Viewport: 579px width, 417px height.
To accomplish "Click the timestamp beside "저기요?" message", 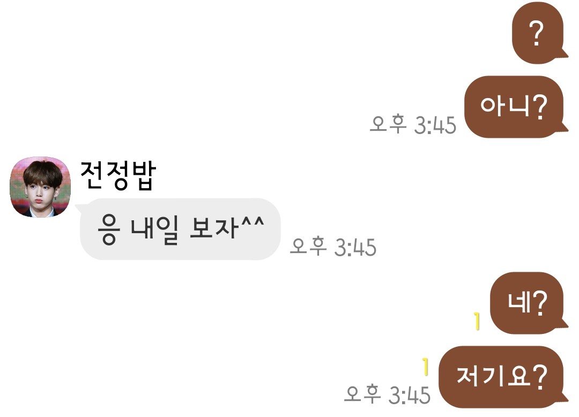I will pos(387,394).
